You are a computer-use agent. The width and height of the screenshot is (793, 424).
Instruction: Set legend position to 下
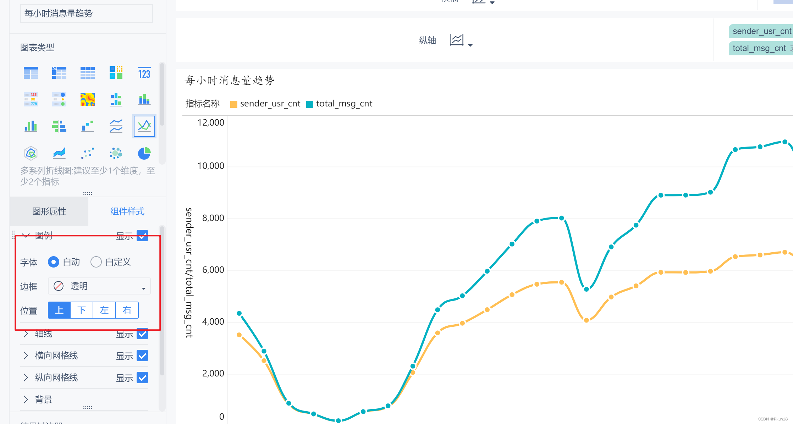pyautogui.click(x=82, y=310)
